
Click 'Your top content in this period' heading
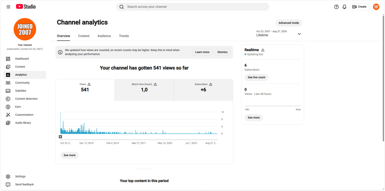coord(144,181)
